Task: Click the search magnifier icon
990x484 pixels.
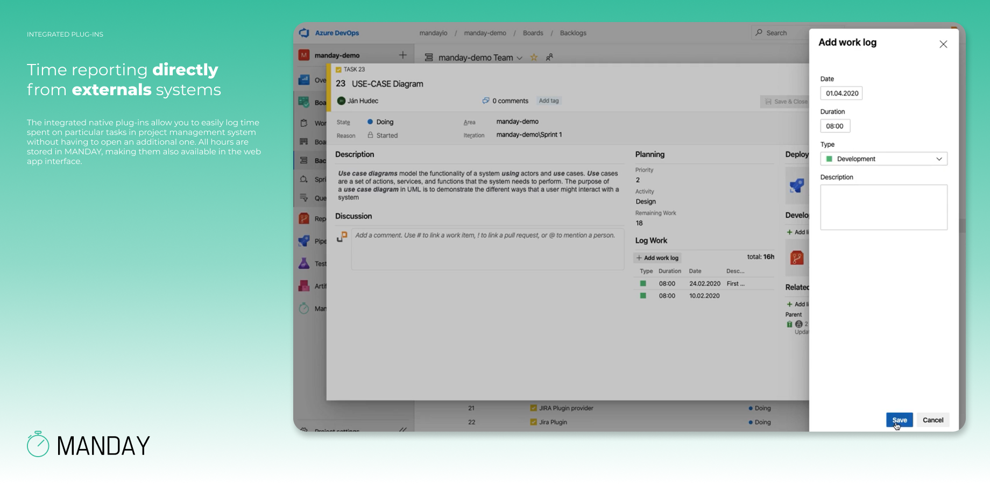Action: coord(759,33)
